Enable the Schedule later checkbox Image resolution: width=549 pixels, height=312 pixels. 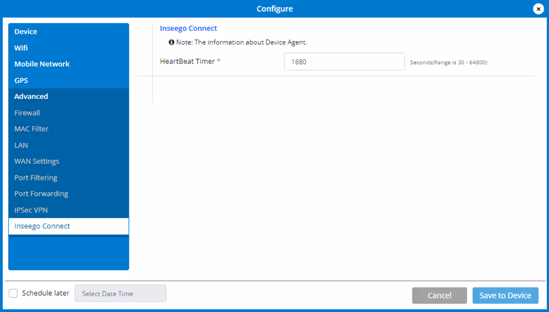pos(13,293)
